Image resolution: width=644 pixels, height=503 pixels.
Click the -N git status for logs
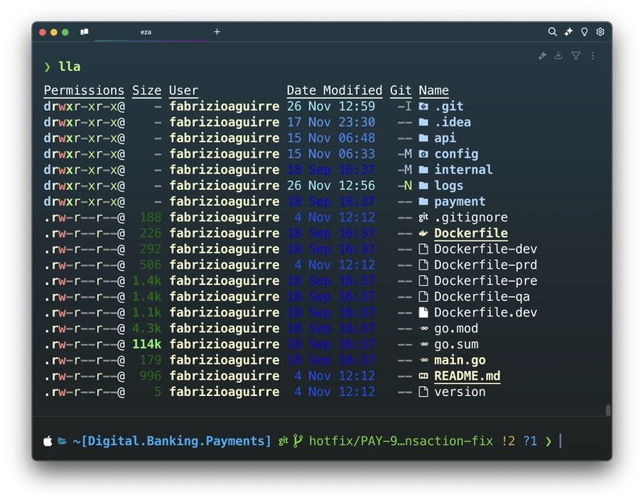point(405,186)
